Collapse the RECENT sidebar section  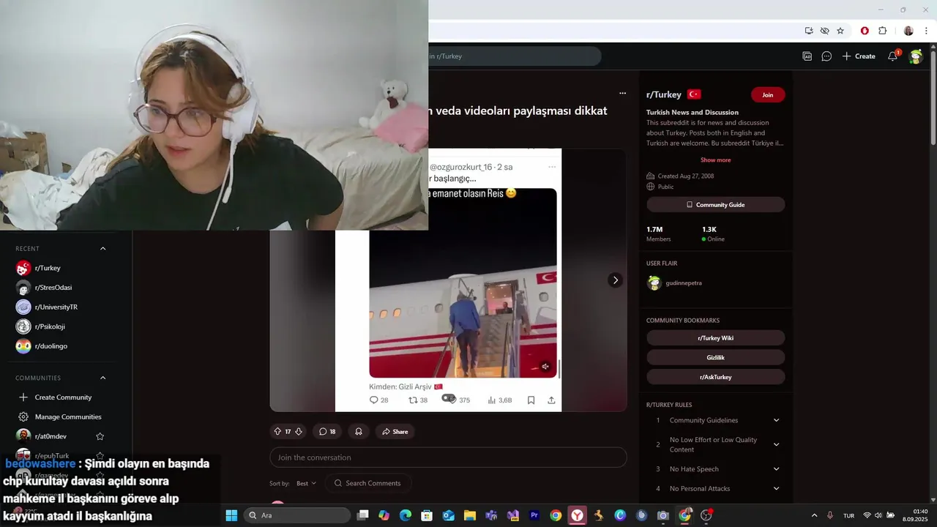point(102,248)
